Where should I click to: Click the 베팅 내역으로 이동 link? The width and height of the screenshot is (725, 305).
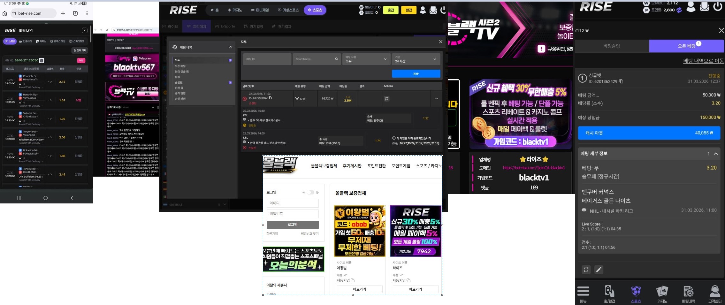coord(703,61)
